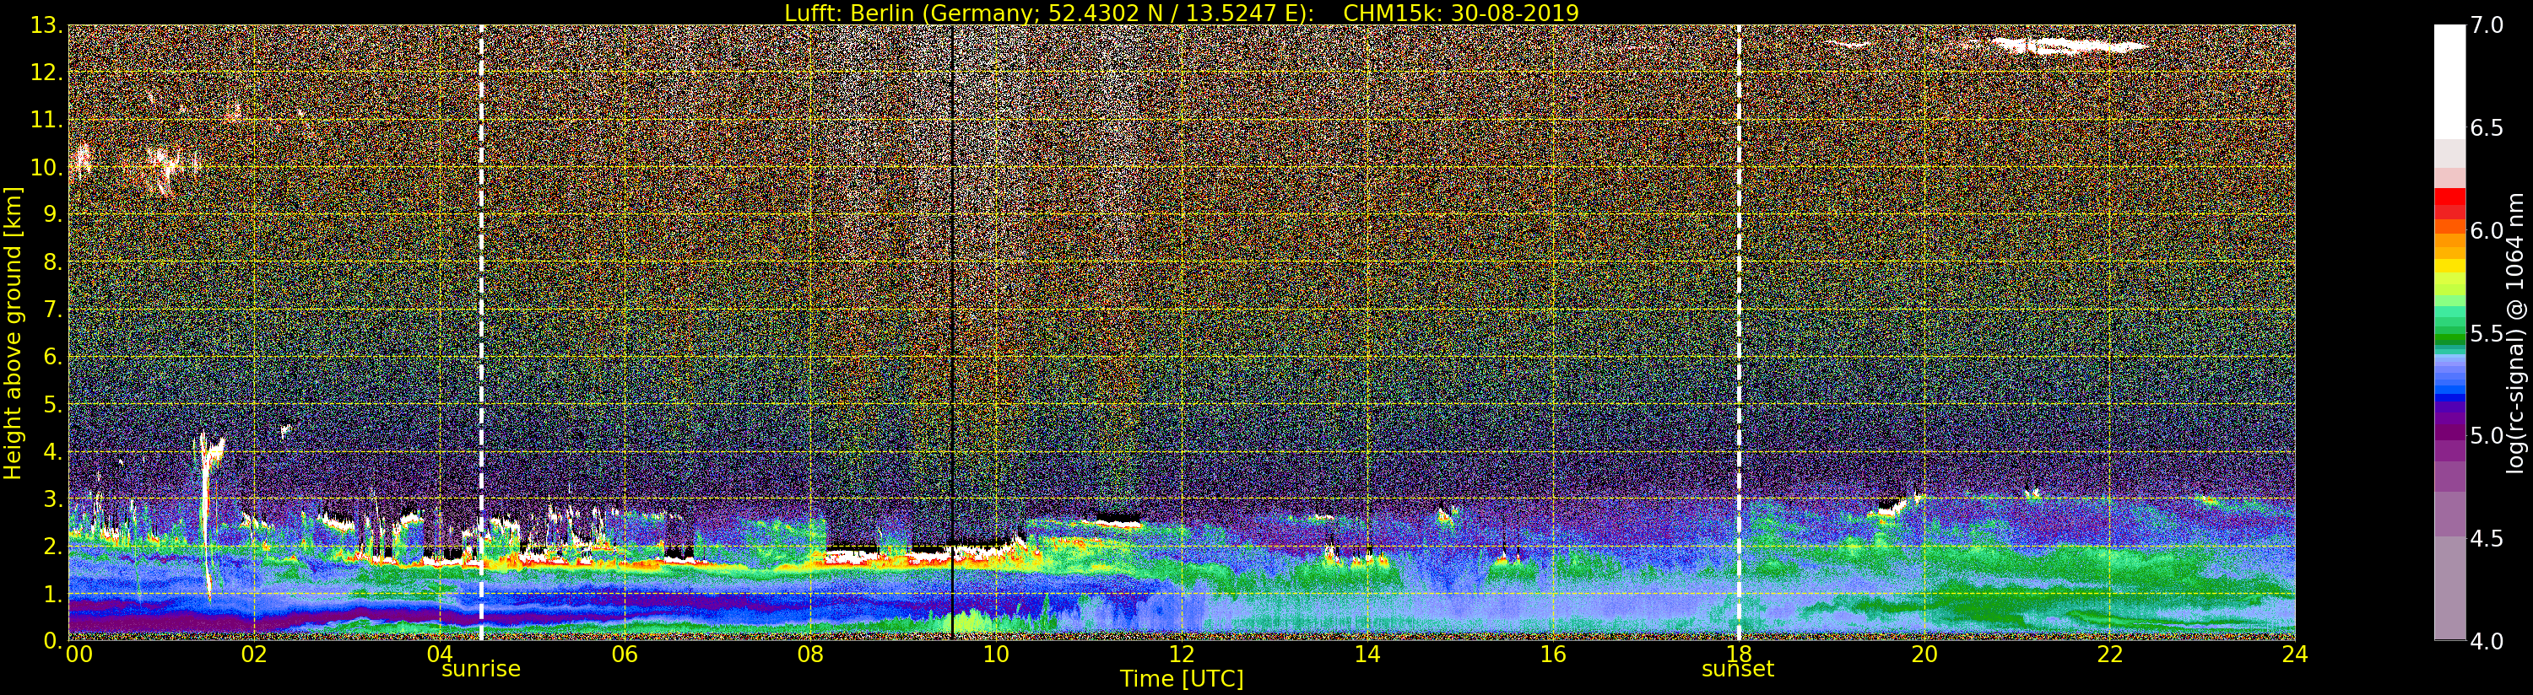Click the height axis tick '0.'

pyautogui.click(x=53, y=641)
